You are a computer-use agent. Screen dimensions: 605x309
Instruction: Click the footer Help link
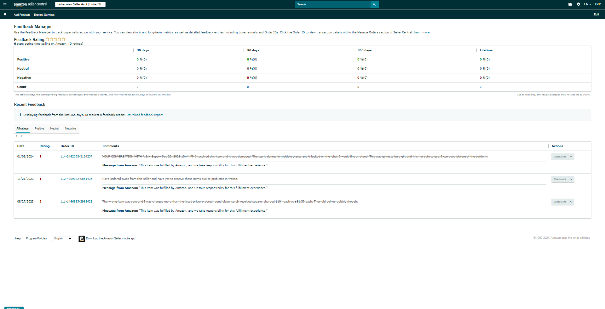click(18, 238)
